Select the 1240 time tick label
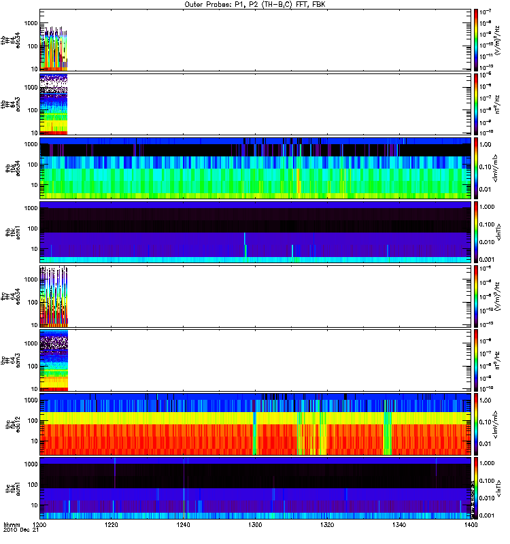510x544 pixels. 184,526
